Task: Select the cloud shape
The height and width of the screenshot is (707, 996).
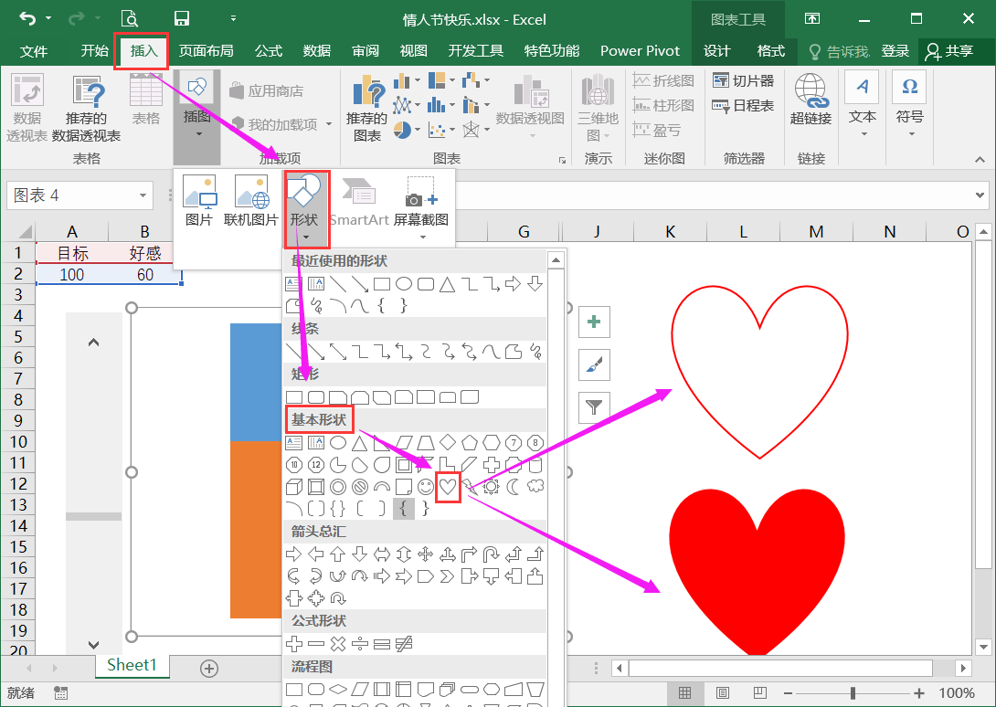Action: point(535,487)
